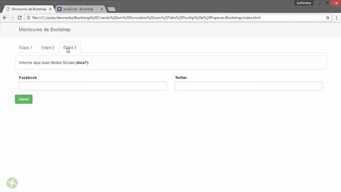Click the (dica?) hint link
The image size is (341, 192).
click(82, 63)
